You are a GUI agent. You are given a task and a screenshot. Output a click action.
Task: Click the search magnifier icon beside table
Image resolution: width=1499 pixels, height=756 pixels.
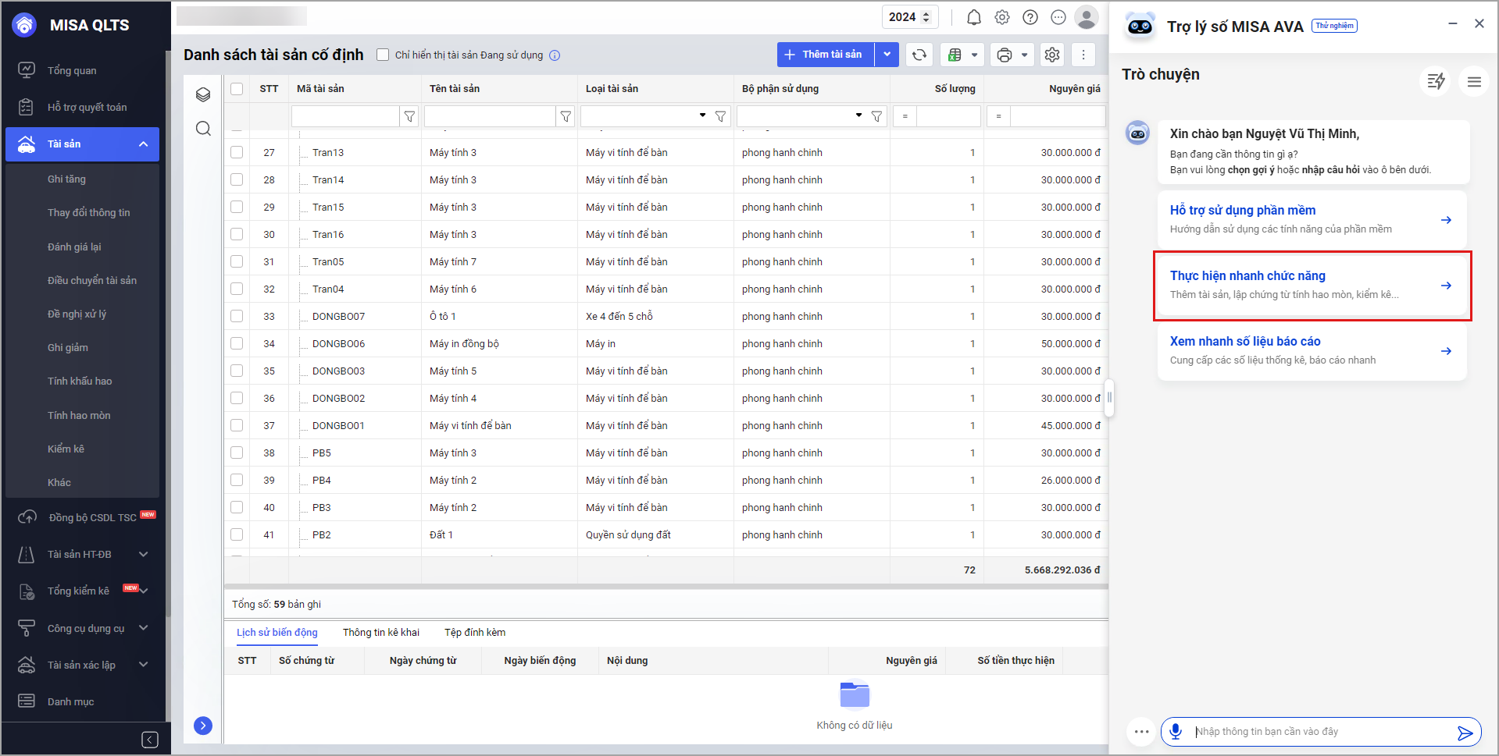[x=203, y=129]
